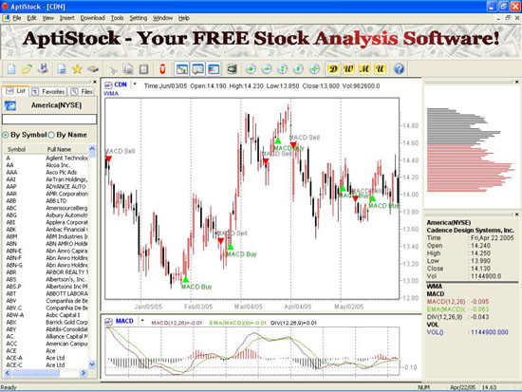
Task: Switch chart to Daily with the D icon
Action: (x=333, y=69)
